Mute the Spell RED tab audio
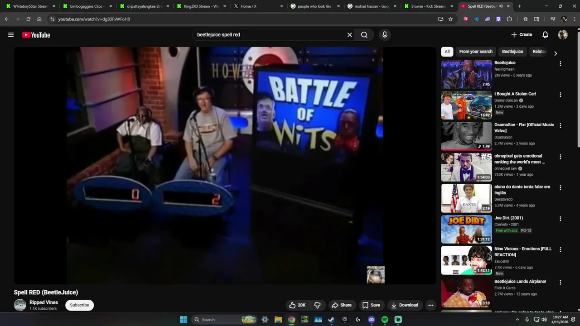 (501, 6)
